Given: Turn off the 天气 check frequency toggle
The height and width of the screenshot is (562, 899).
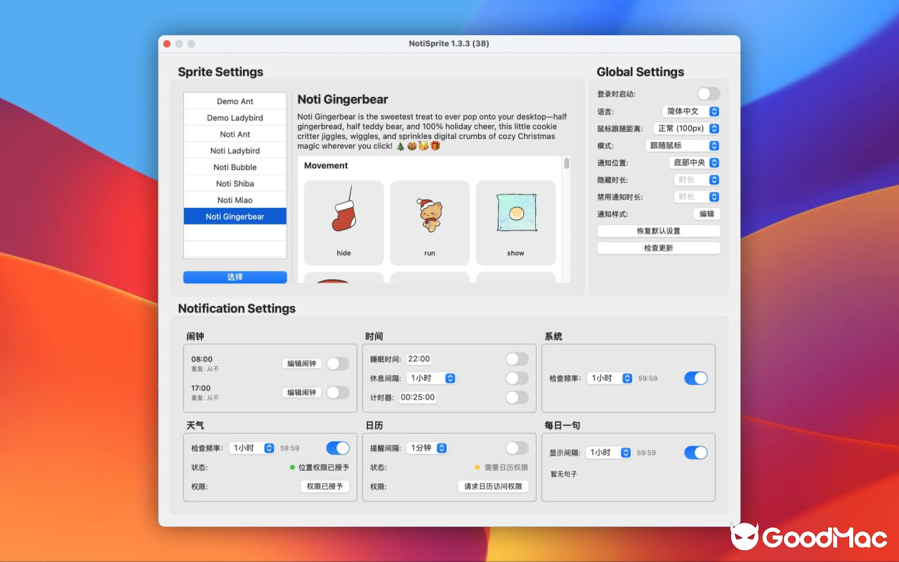Looking at the screenshot, I should pyautogui.click(x=337, y=447).
